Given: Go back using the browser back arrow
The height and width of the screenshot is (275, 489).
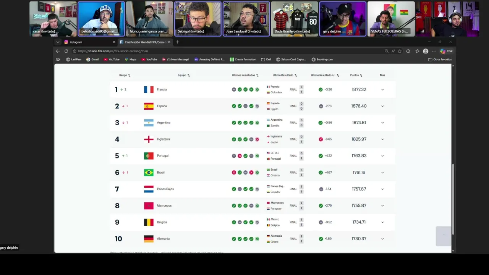Looking at the screenshot, I should (58, 51).
